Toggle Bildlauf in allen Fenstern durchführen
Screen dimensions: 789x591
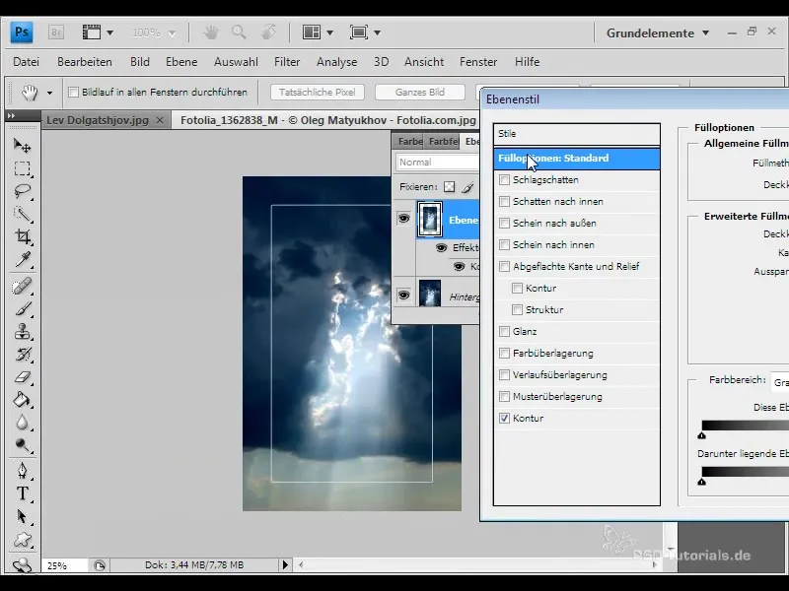coord(73,92)
